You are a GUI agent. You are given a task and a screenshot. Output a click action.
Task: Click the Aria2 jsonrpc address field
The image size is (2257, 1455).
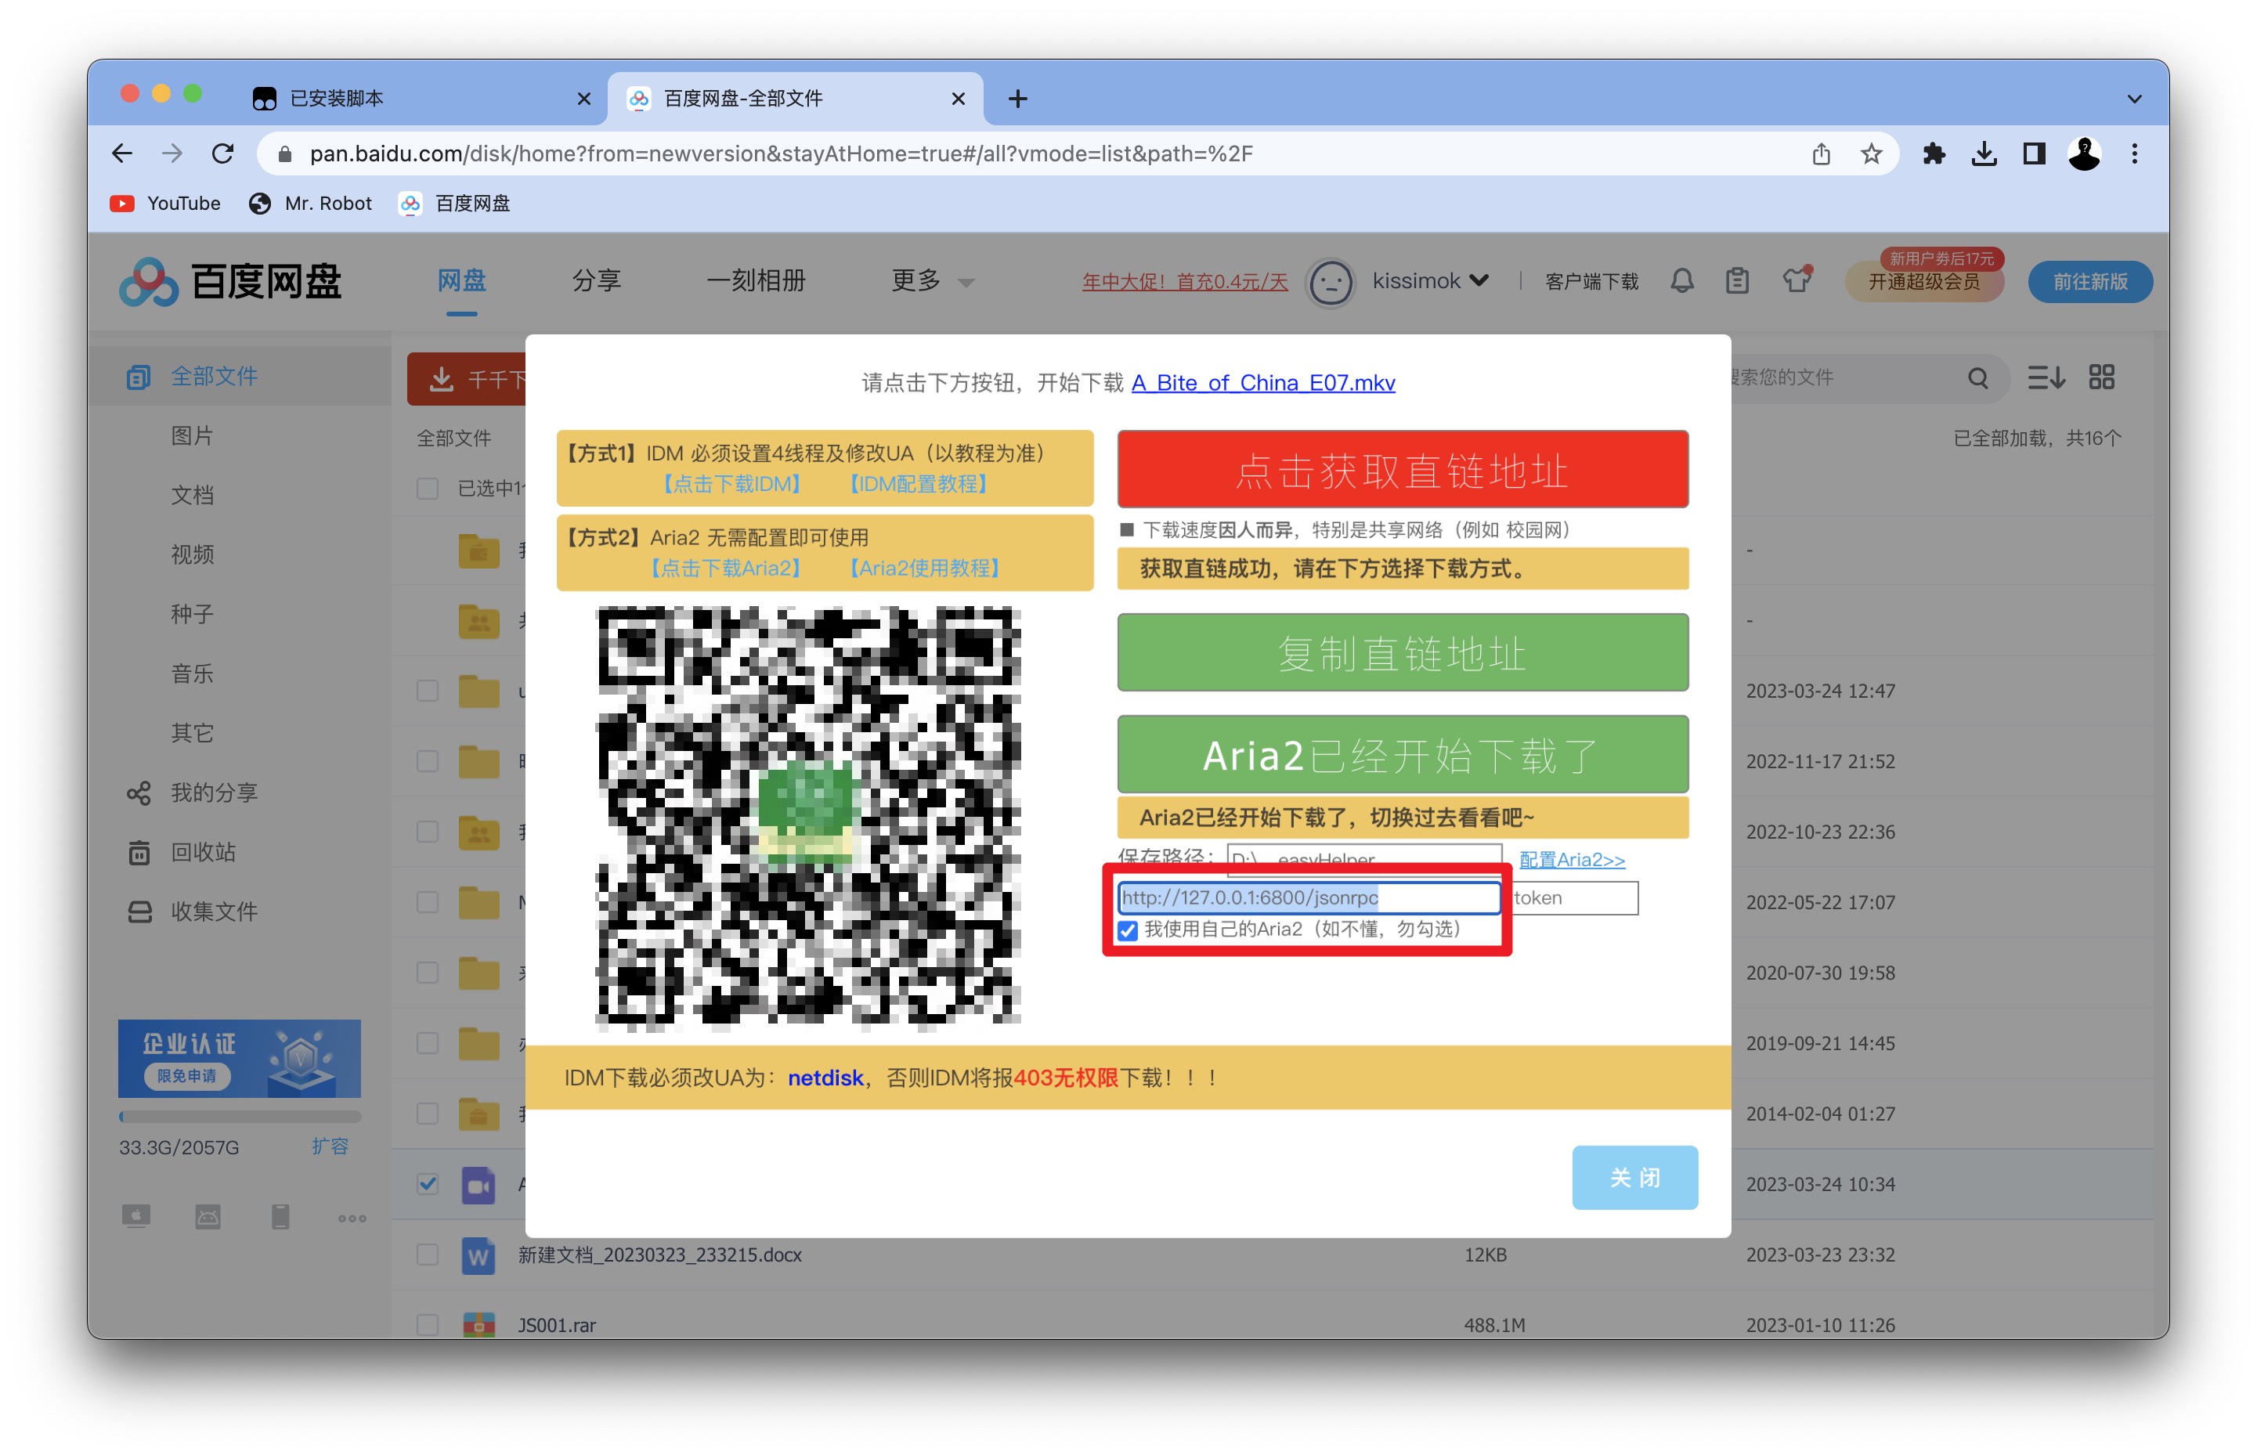click(1308, 897)
